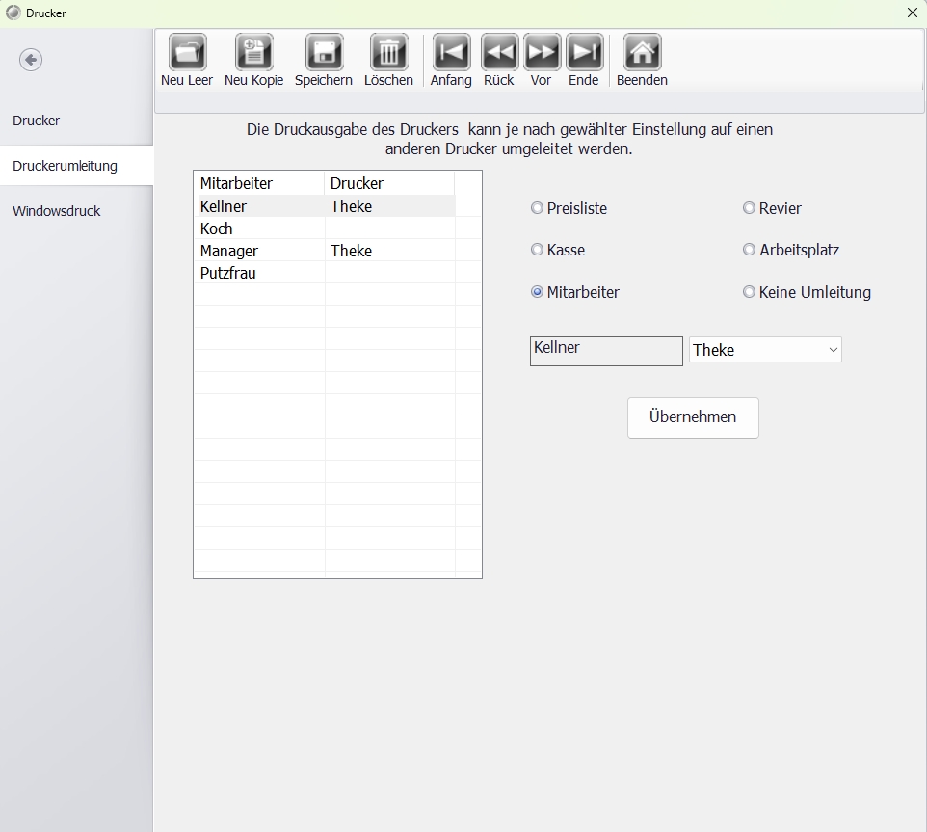Select the Kellner row in table
Viewport: 927px width, 832px height.
tap(326, 206)
